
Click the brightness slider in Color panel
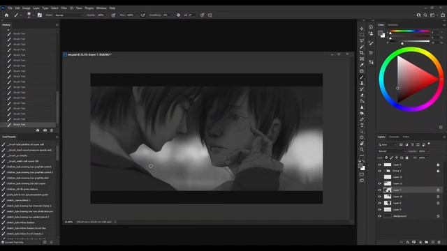tap(410, 41)
